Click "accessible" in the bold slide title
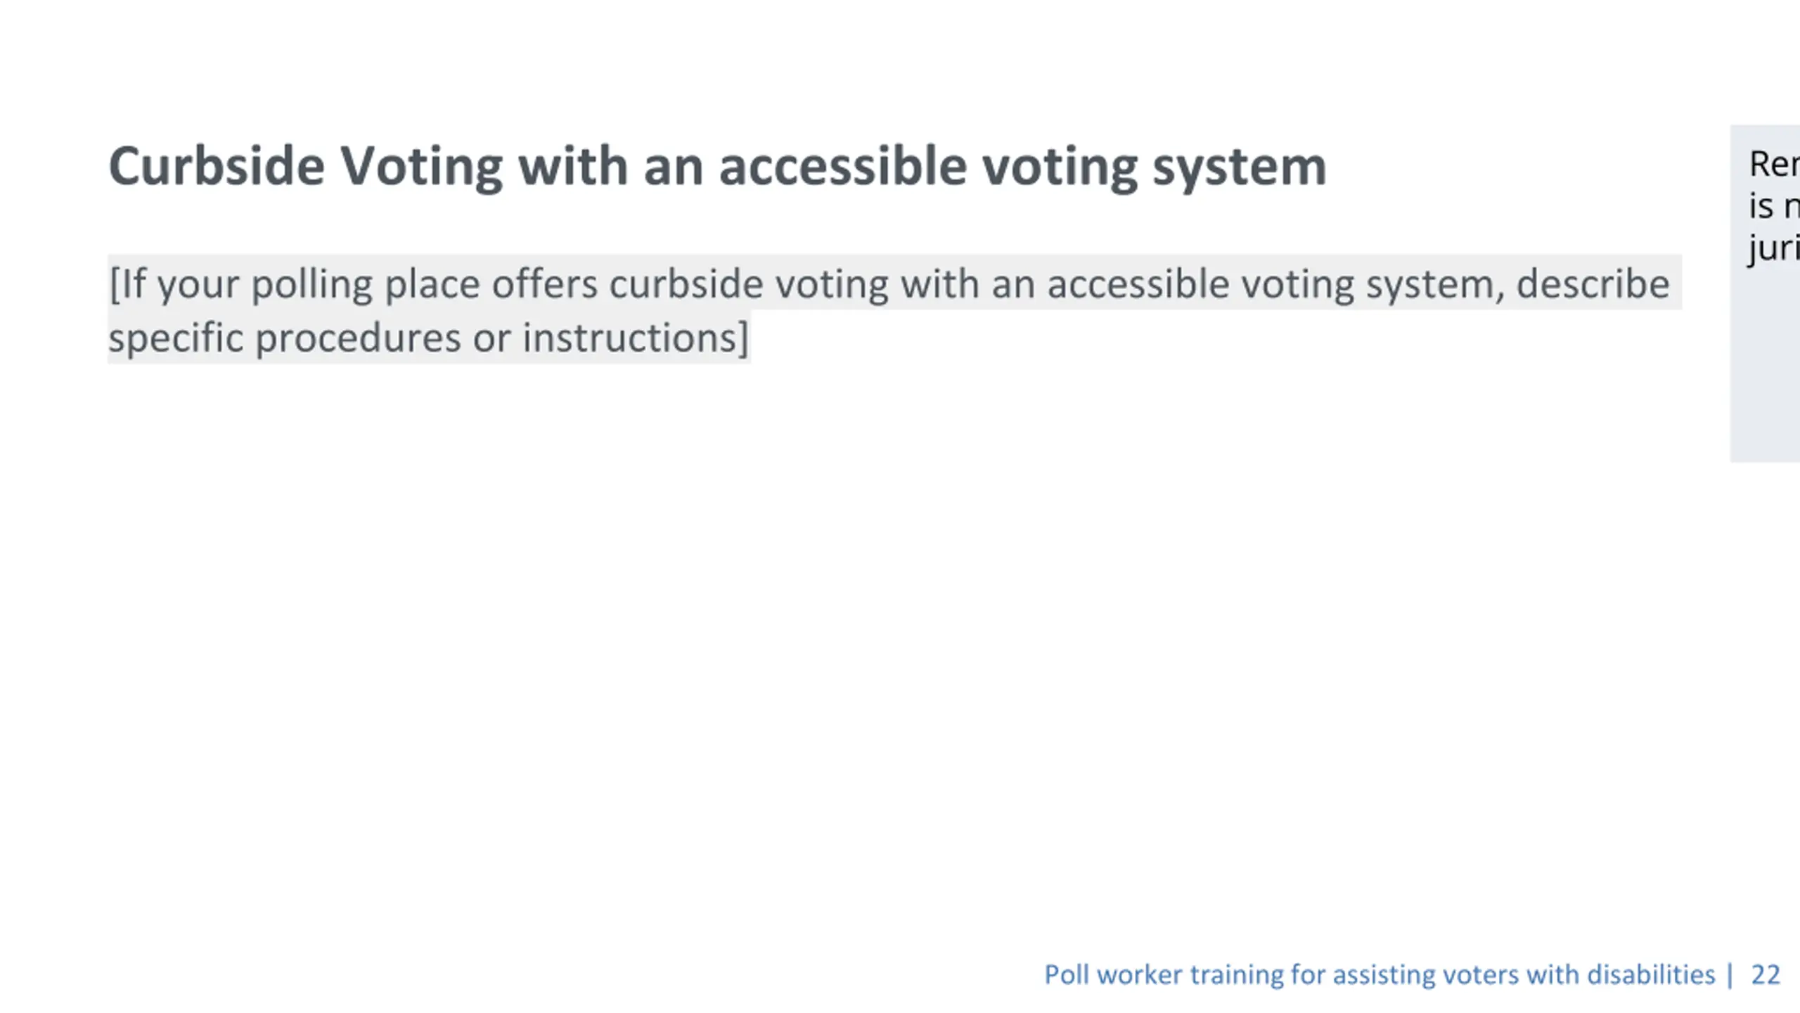This screenshot has height=1013, width=1800. point(842,166)
